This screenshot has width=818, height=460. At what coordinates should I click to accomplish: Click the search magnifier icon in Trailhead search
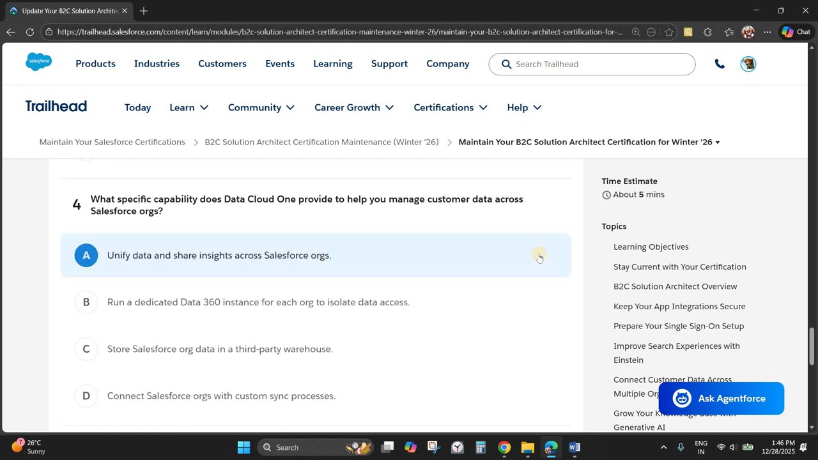coord(507,64)
